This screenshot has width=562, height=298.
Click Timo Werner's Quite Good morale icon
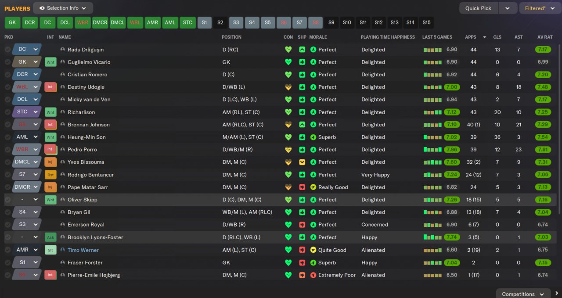pos(313,250)
